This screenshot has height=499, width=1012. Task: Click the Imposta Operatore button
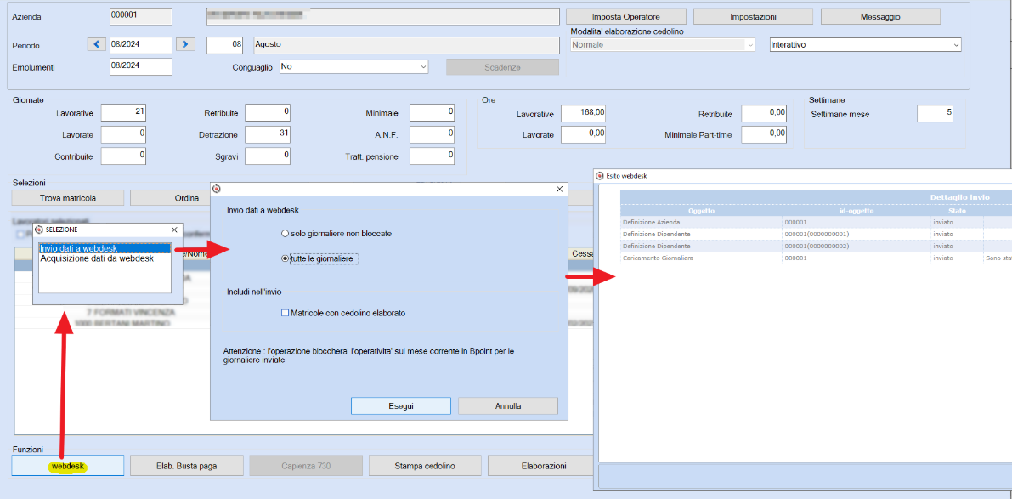coord(626,17)
